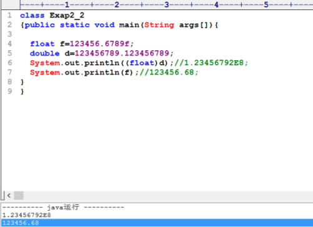The width and height of the screenshot is (313, 227).
Task: Click line number 9 in gutter
Action: [9, 92]
